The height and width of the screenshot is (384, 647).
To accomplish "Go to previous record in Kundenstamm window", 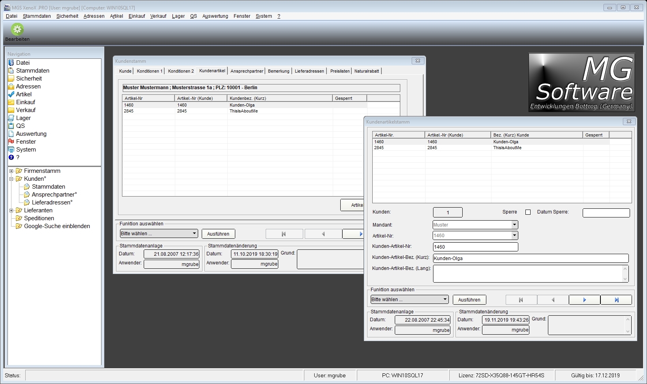I will pos(323,234).
